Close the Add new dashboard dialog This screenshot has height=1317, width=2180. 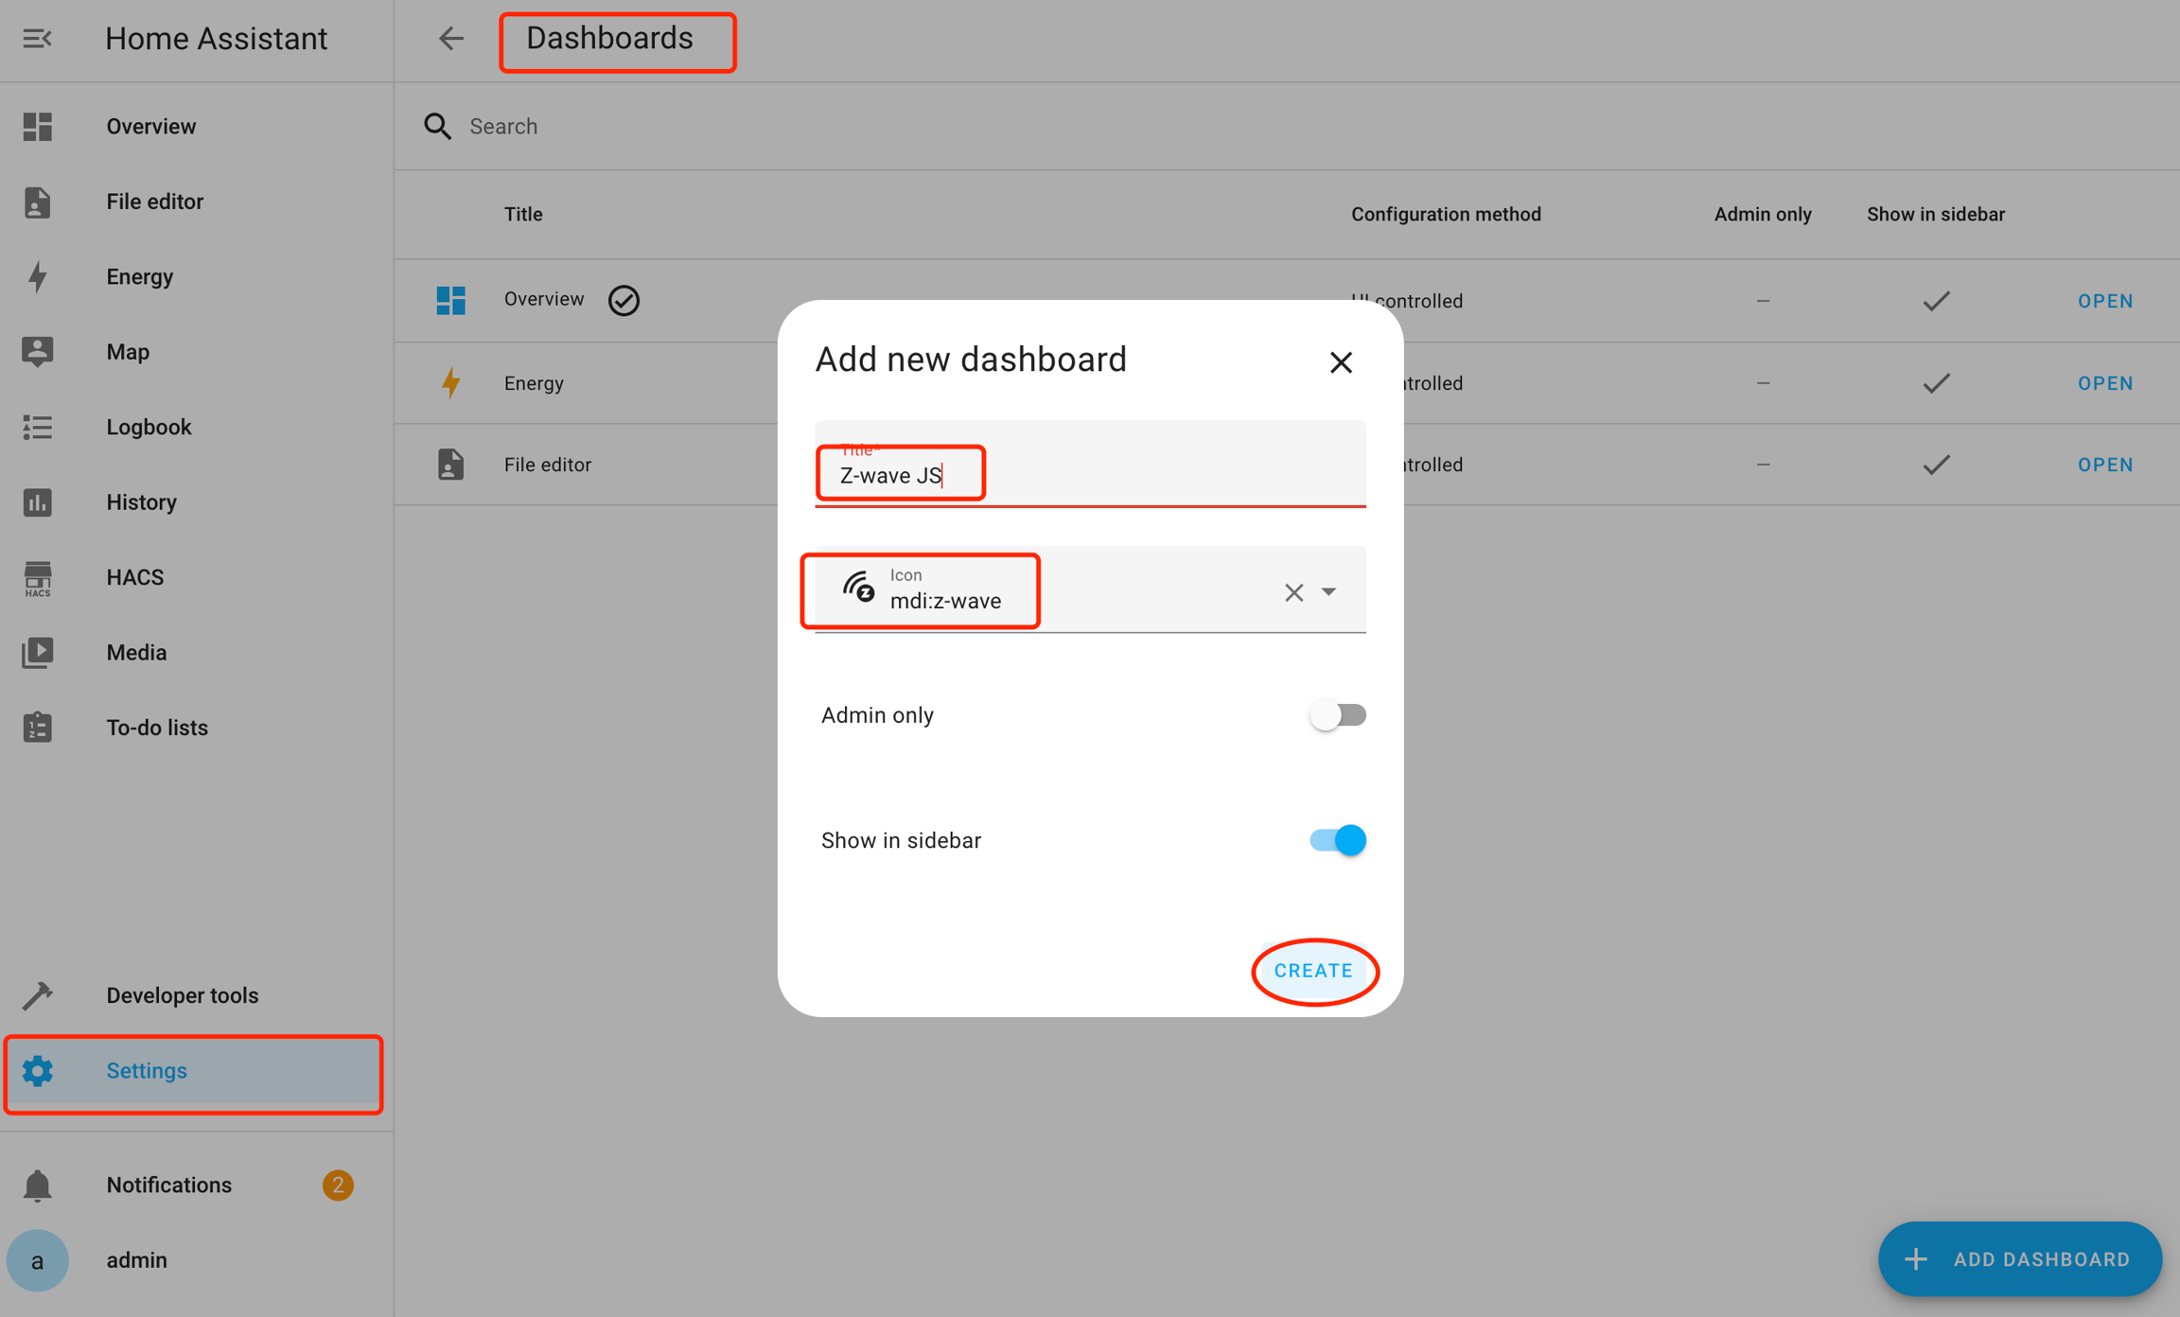click(1340, 362)
